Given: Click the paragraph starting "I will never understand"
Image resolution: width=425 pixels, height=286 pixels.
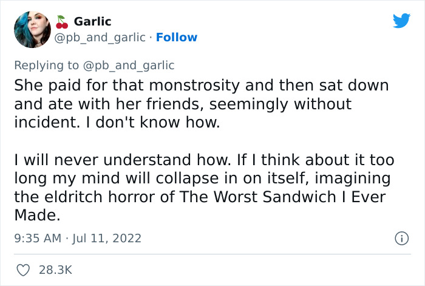Looking at the screenshot, I should pos(204,188).
